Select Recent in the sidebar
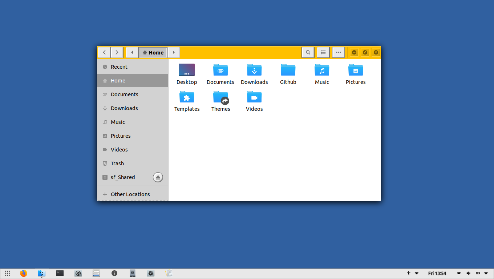The image size is (494, 279). (133, 67)
